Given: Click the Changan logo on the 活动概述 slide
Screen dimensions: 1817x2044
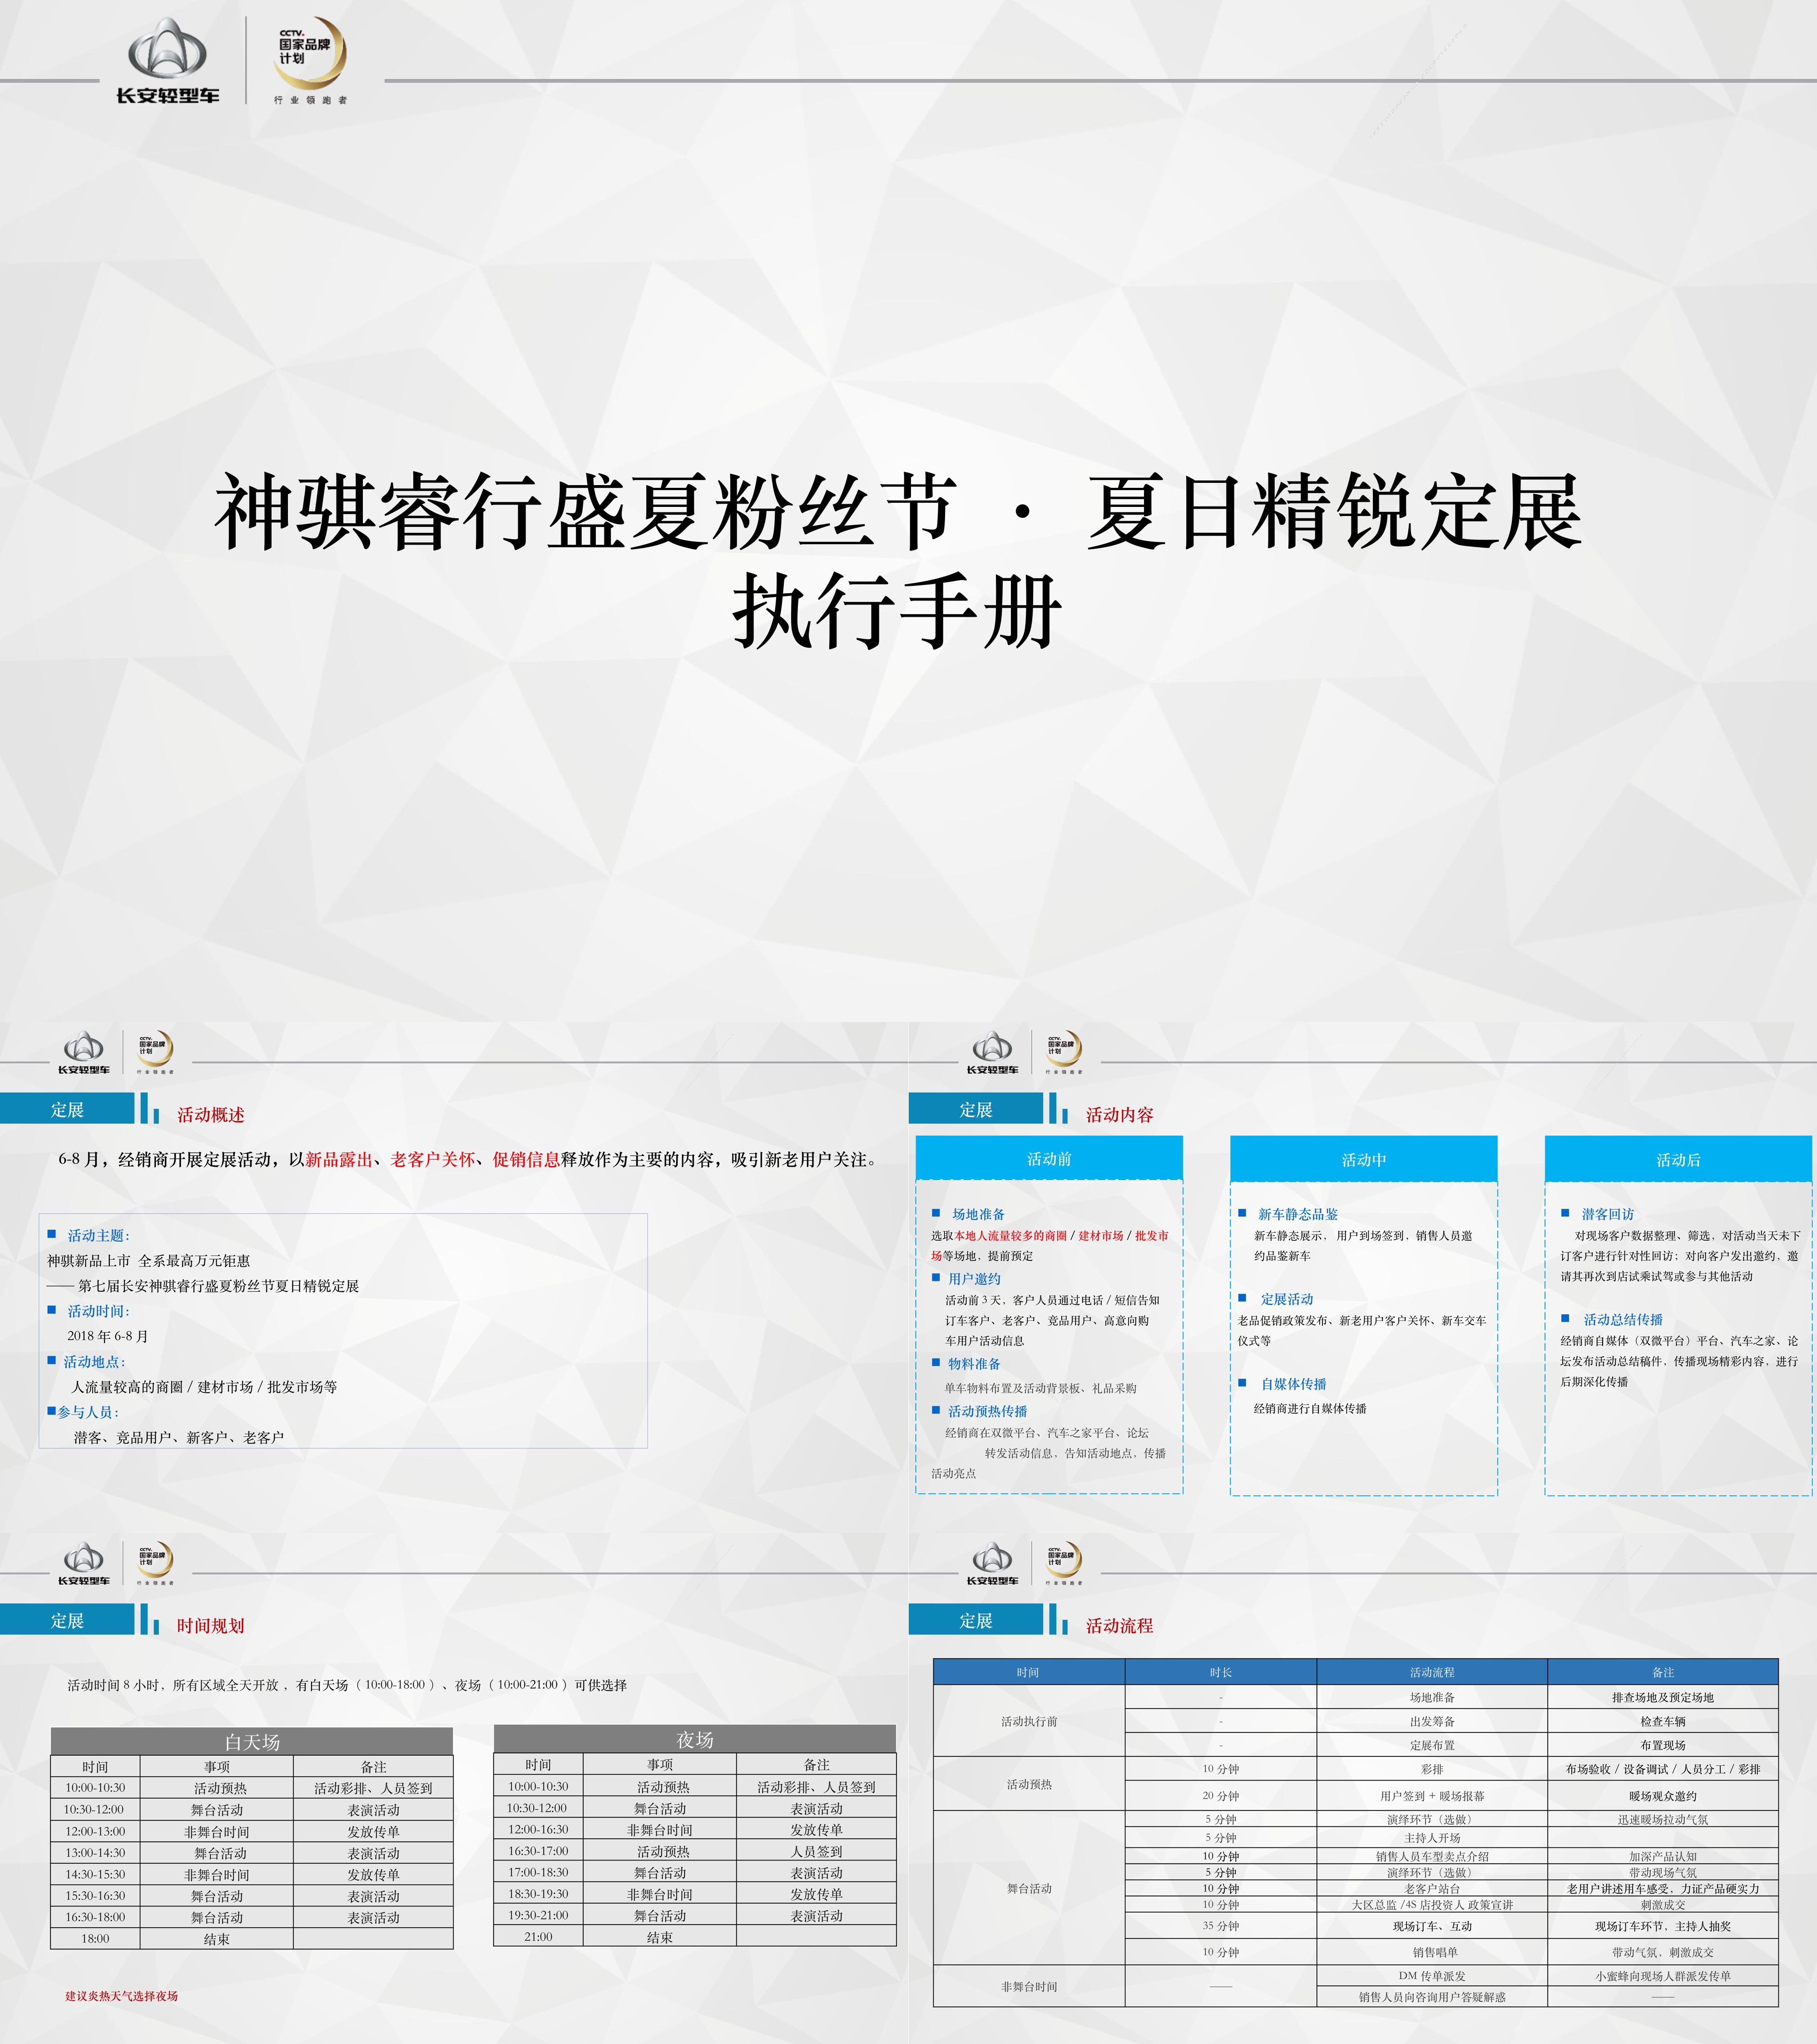Looking at the screenshot, I should pos(84,1052).
